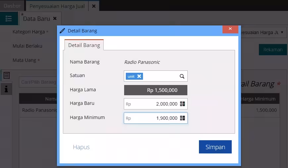This screenshot has height=168, width=288.
Task: Focus the Harga Minimum input field
Action: pyautogui.click(x=156, y=118)
